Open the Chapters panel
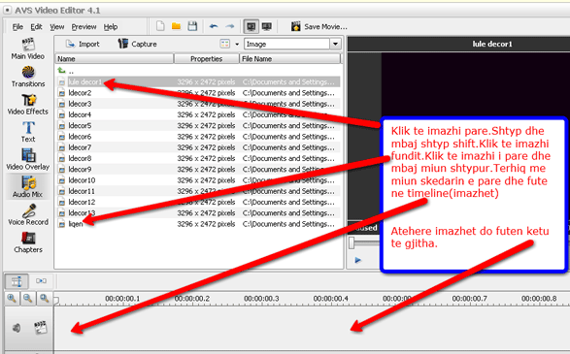The image size is (570, 354). coord(28,242)
